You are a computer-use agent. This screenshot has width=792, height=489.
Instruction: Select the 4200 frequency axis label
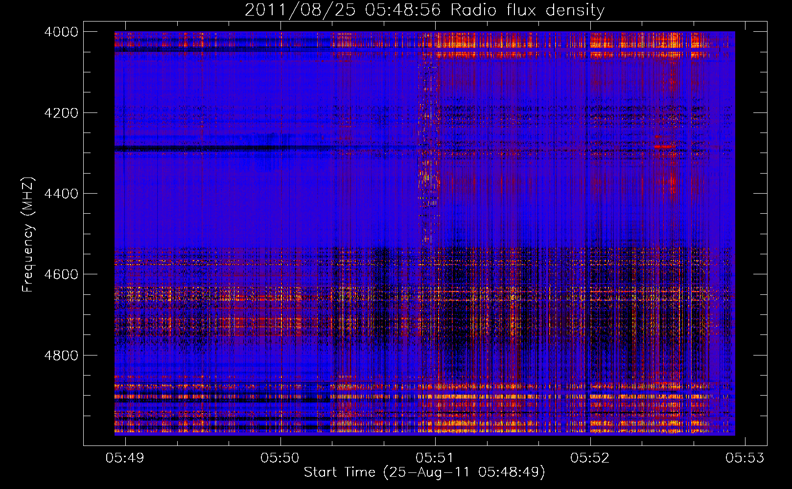coord(61,113)
